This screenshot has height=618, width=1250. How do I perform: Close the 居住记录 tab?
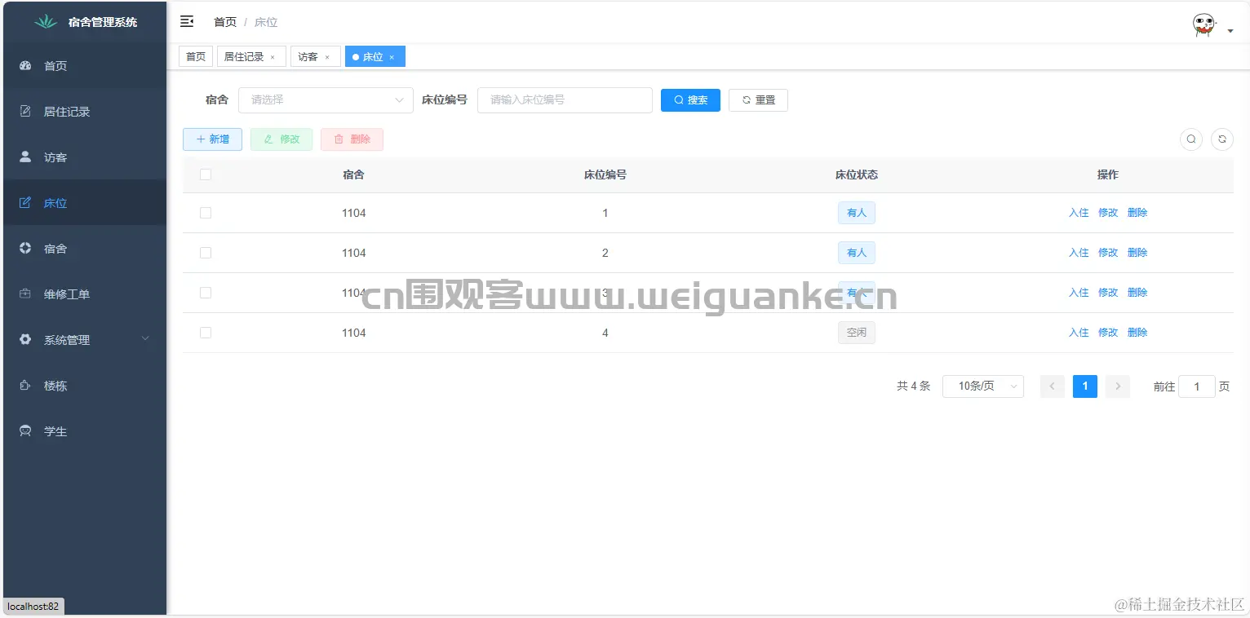point(273,57)
